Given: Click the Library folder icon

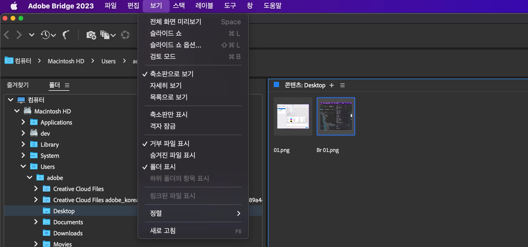Looking at the screenshot, I should pyautogui.click(x=34, y=144).
